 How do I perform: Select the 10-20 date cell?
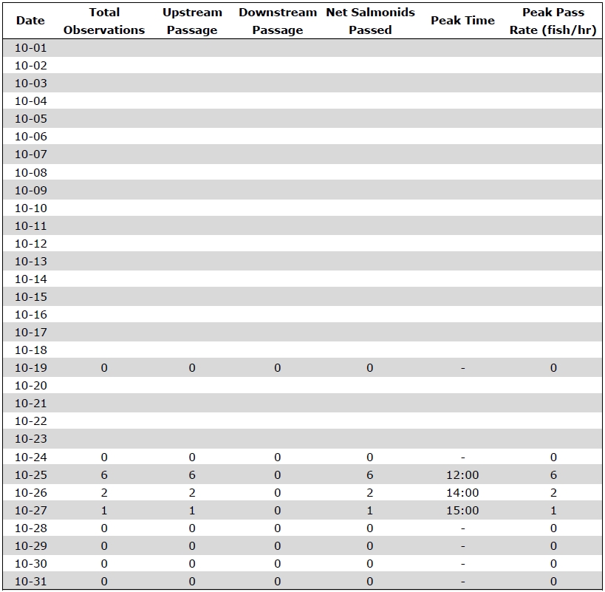point(31,386)
